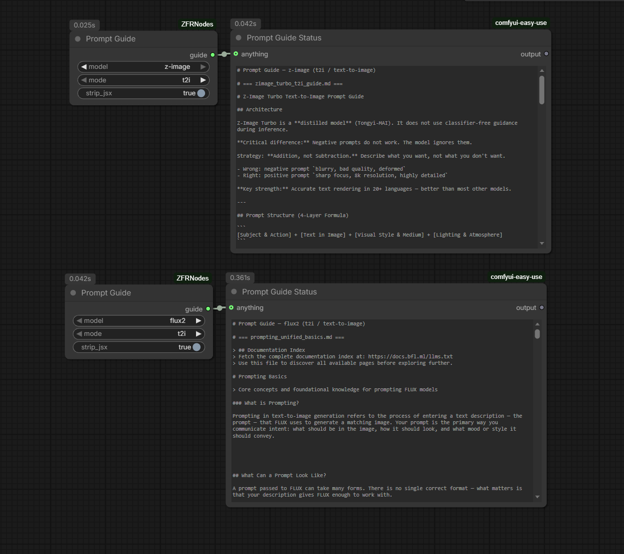The width and height of the screenshot is (624, 554).
Task: Click scrollbar thumb in the z-image guide text area
Action: tap(542, 90)
